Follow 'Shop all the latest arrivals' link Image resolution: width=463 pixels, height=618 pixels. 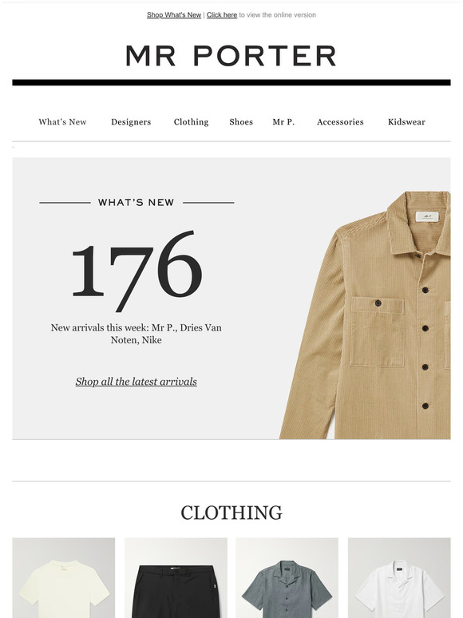[137, 382]
